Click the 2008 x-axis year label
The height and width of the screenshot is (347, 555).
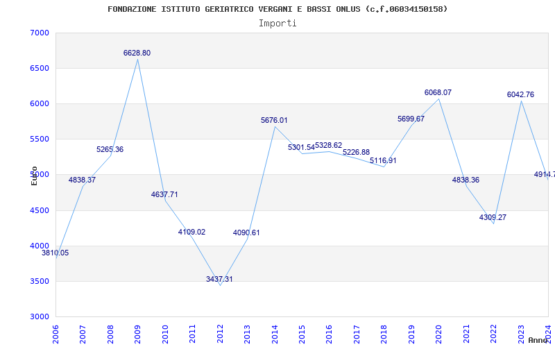click(110, 335)
